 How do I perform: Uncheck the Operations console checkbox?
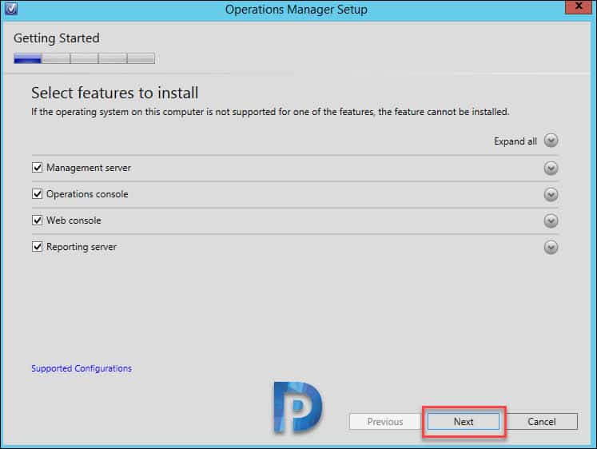click(x=37, y=194)
